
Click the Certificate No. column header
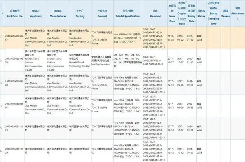(x=14, y=14)
